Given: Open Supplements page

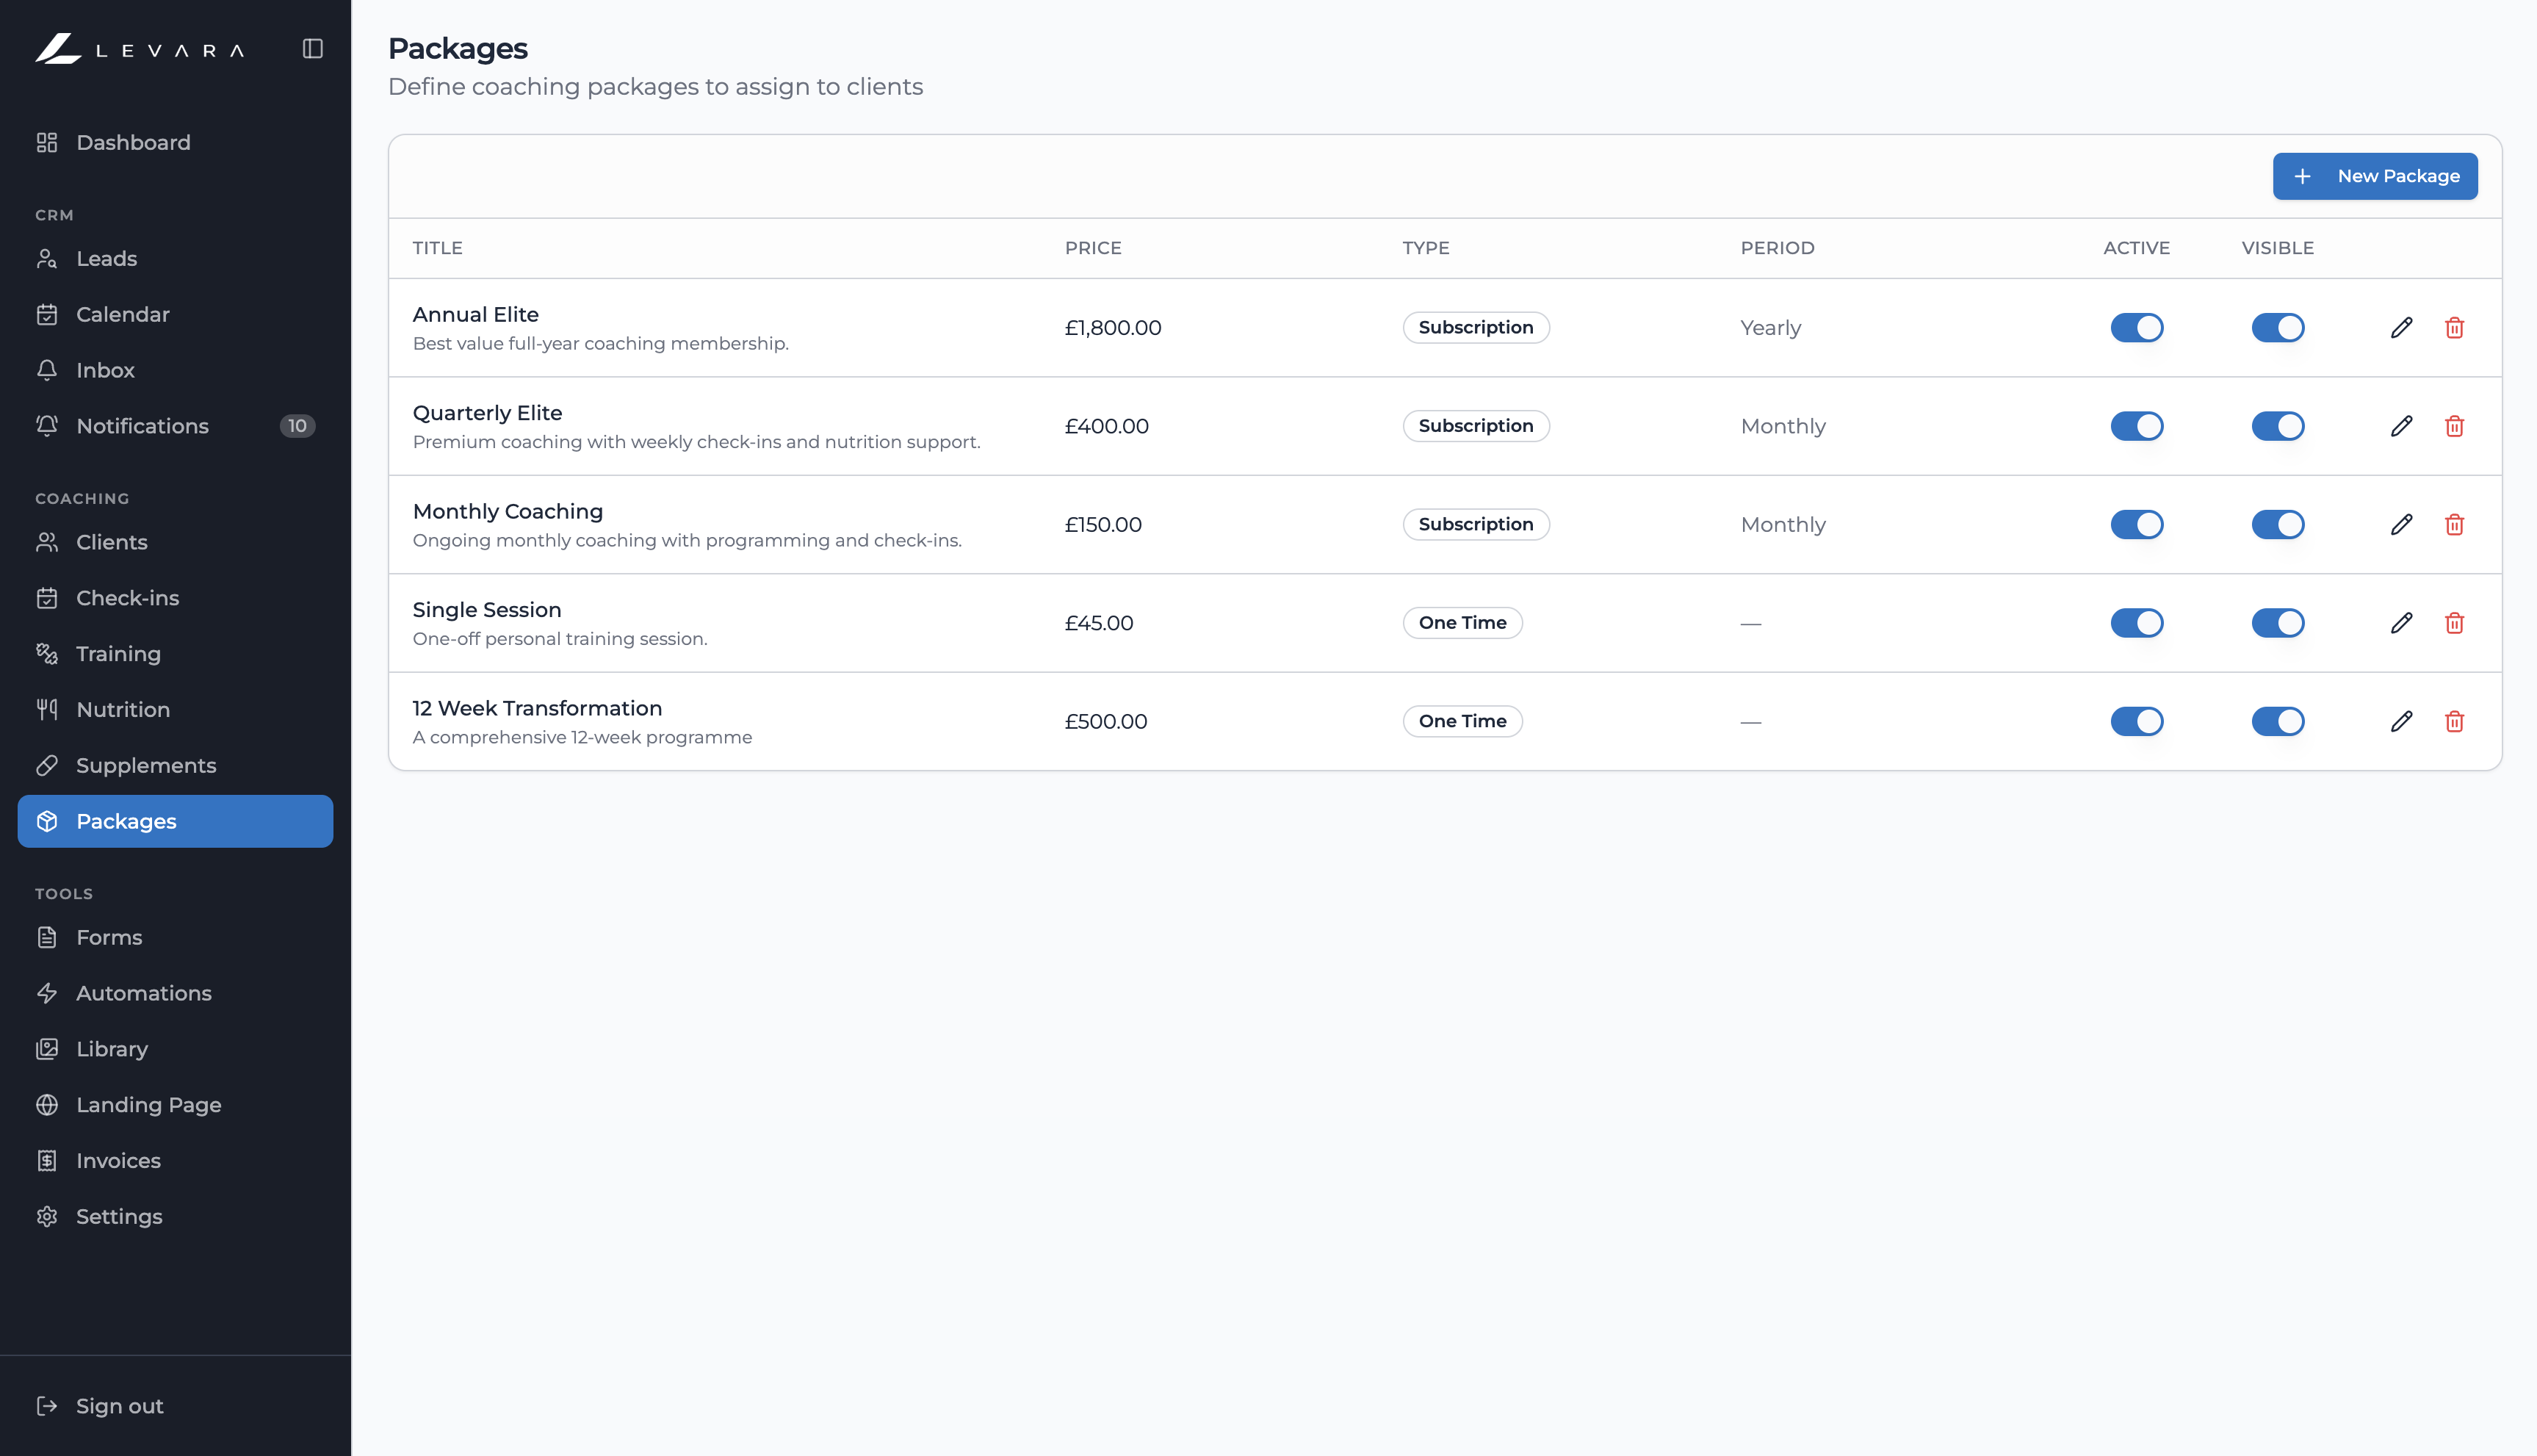Looking at the screenshot, I should click(175, 765).
